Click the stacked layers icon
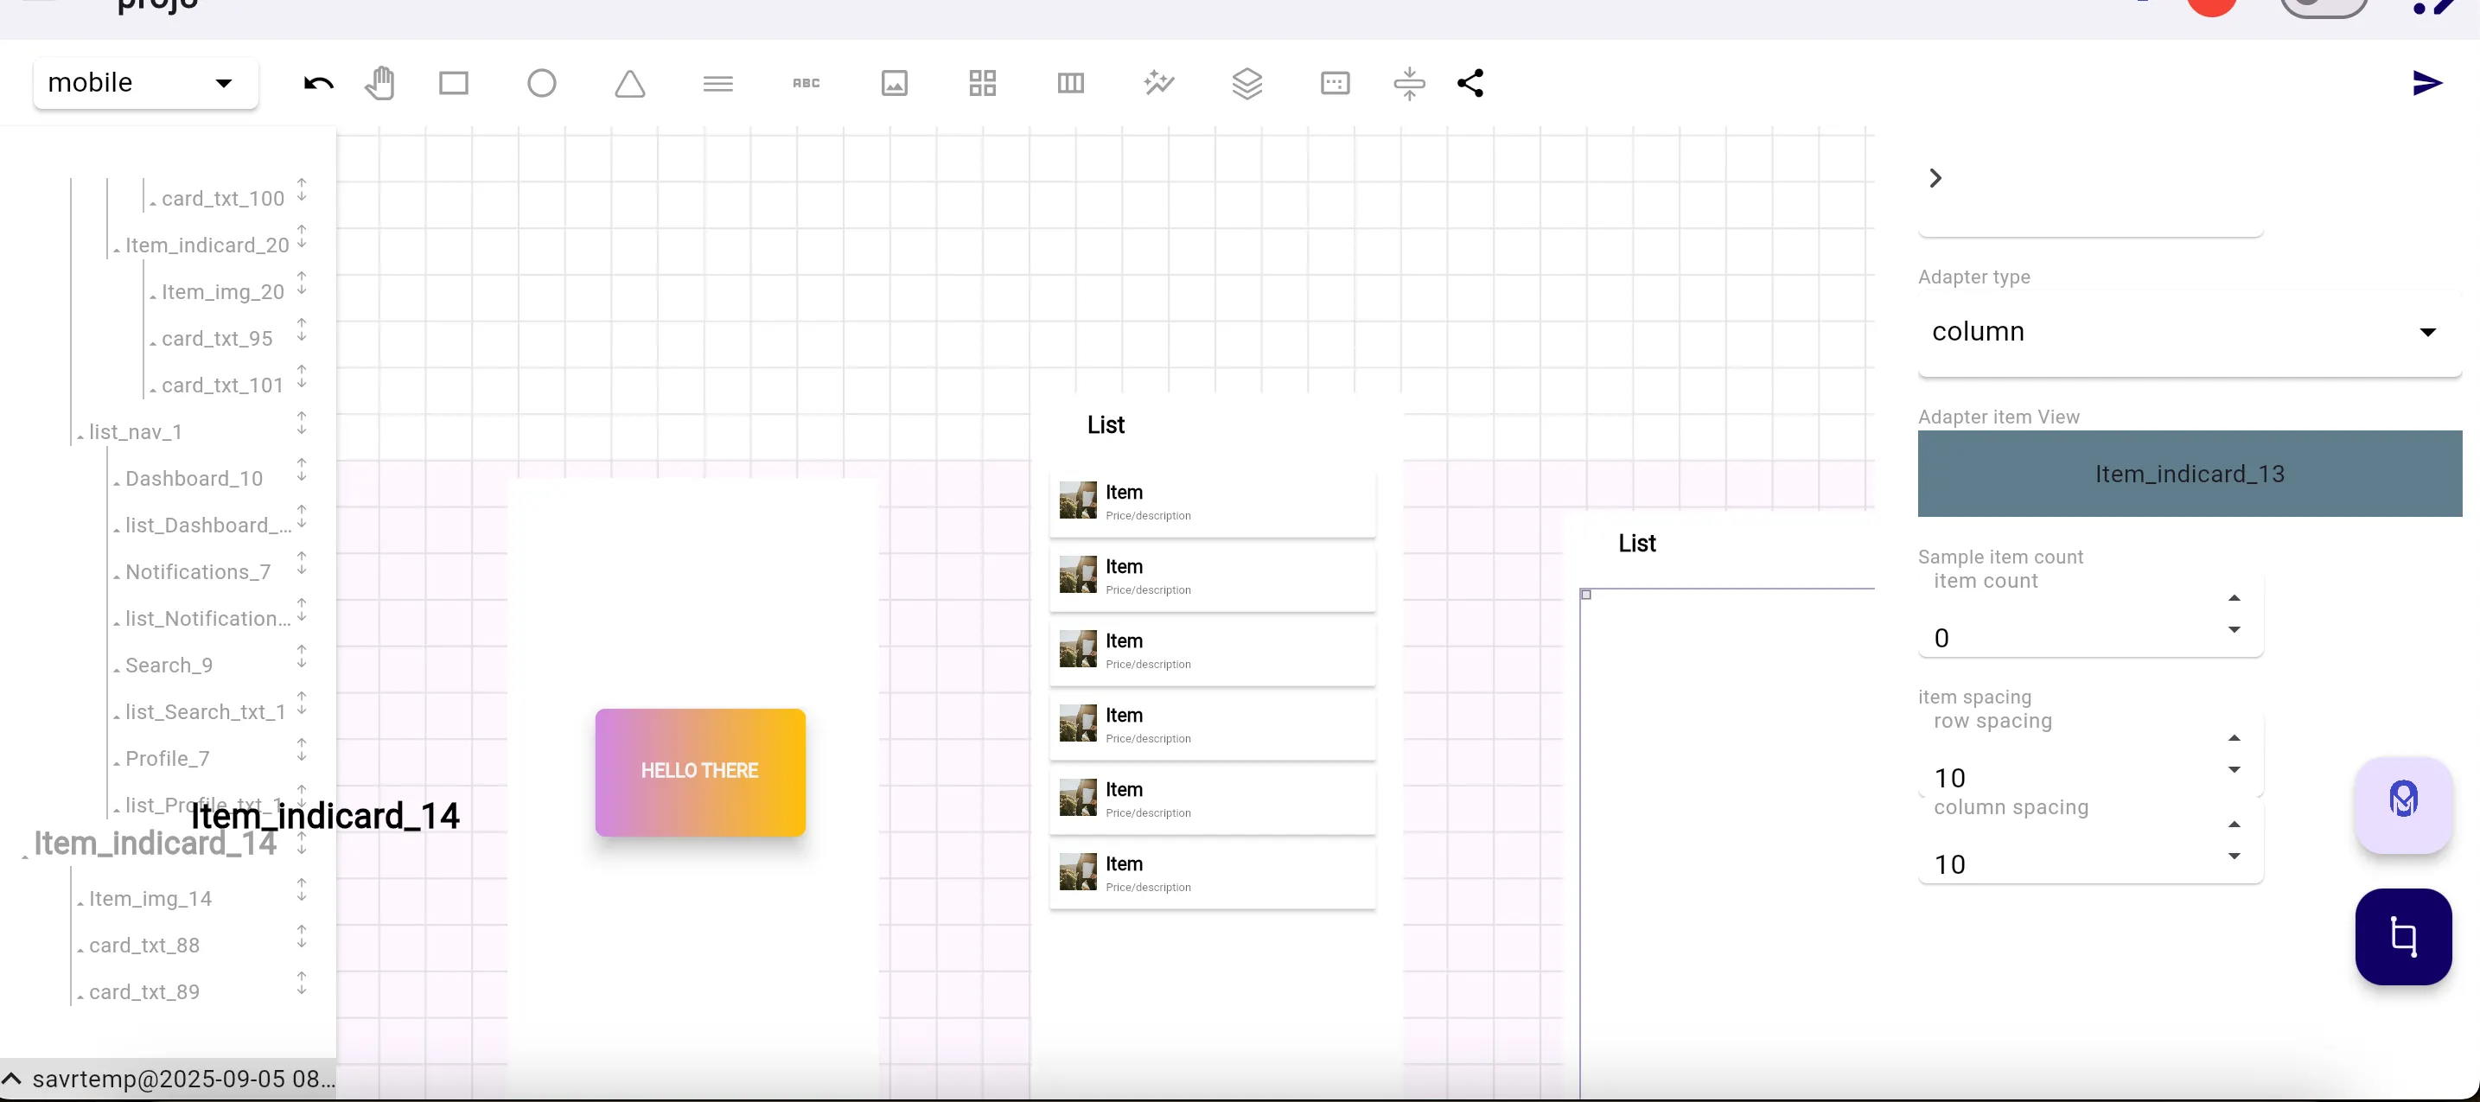The image size is (2480, 1102). point(1246,84)
